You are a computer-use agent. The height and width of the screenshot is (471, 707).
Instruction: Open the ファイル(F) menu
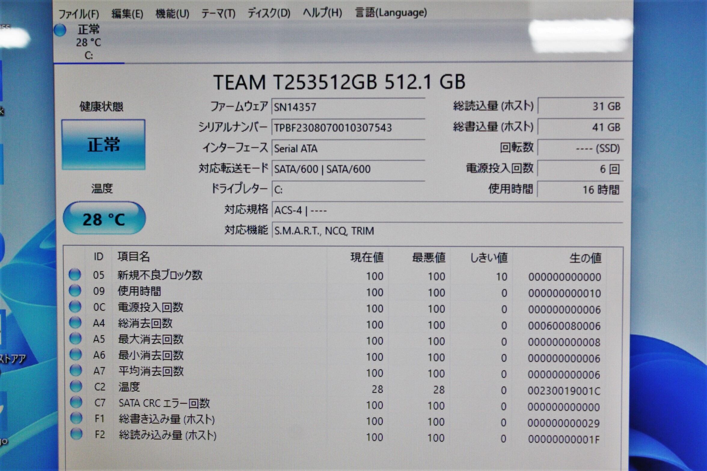coord(78,14)
